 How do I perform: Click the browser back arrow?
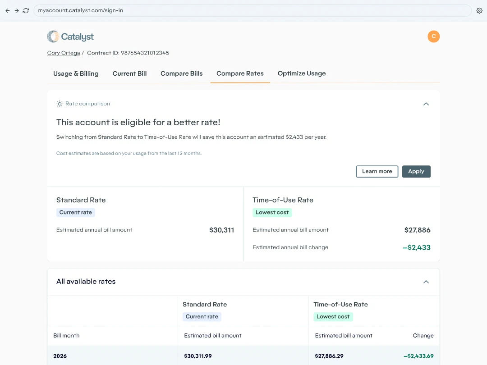coord(8,10)
